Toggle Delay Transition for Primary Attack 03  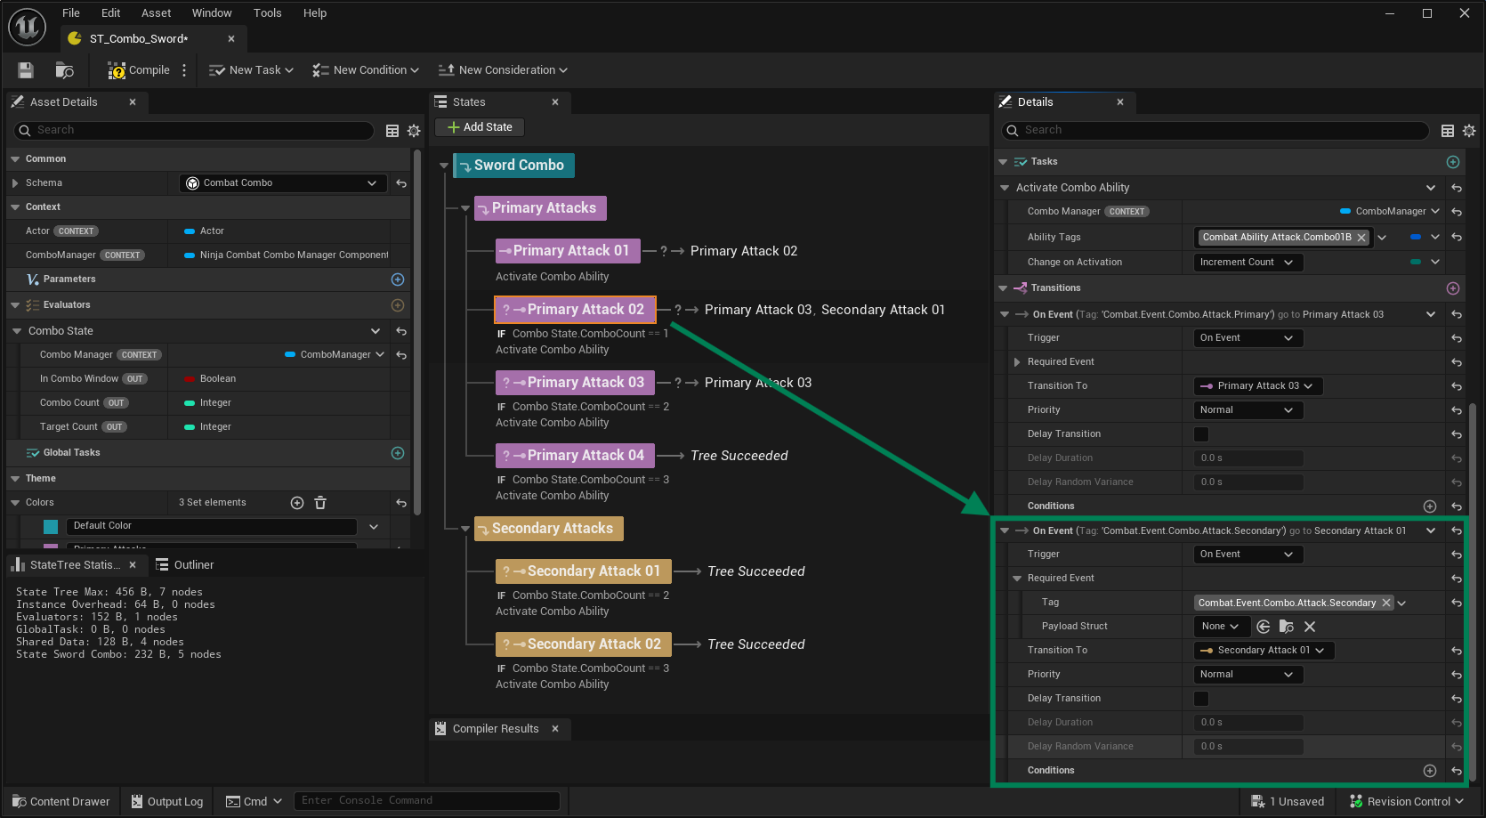[1201, 434]
